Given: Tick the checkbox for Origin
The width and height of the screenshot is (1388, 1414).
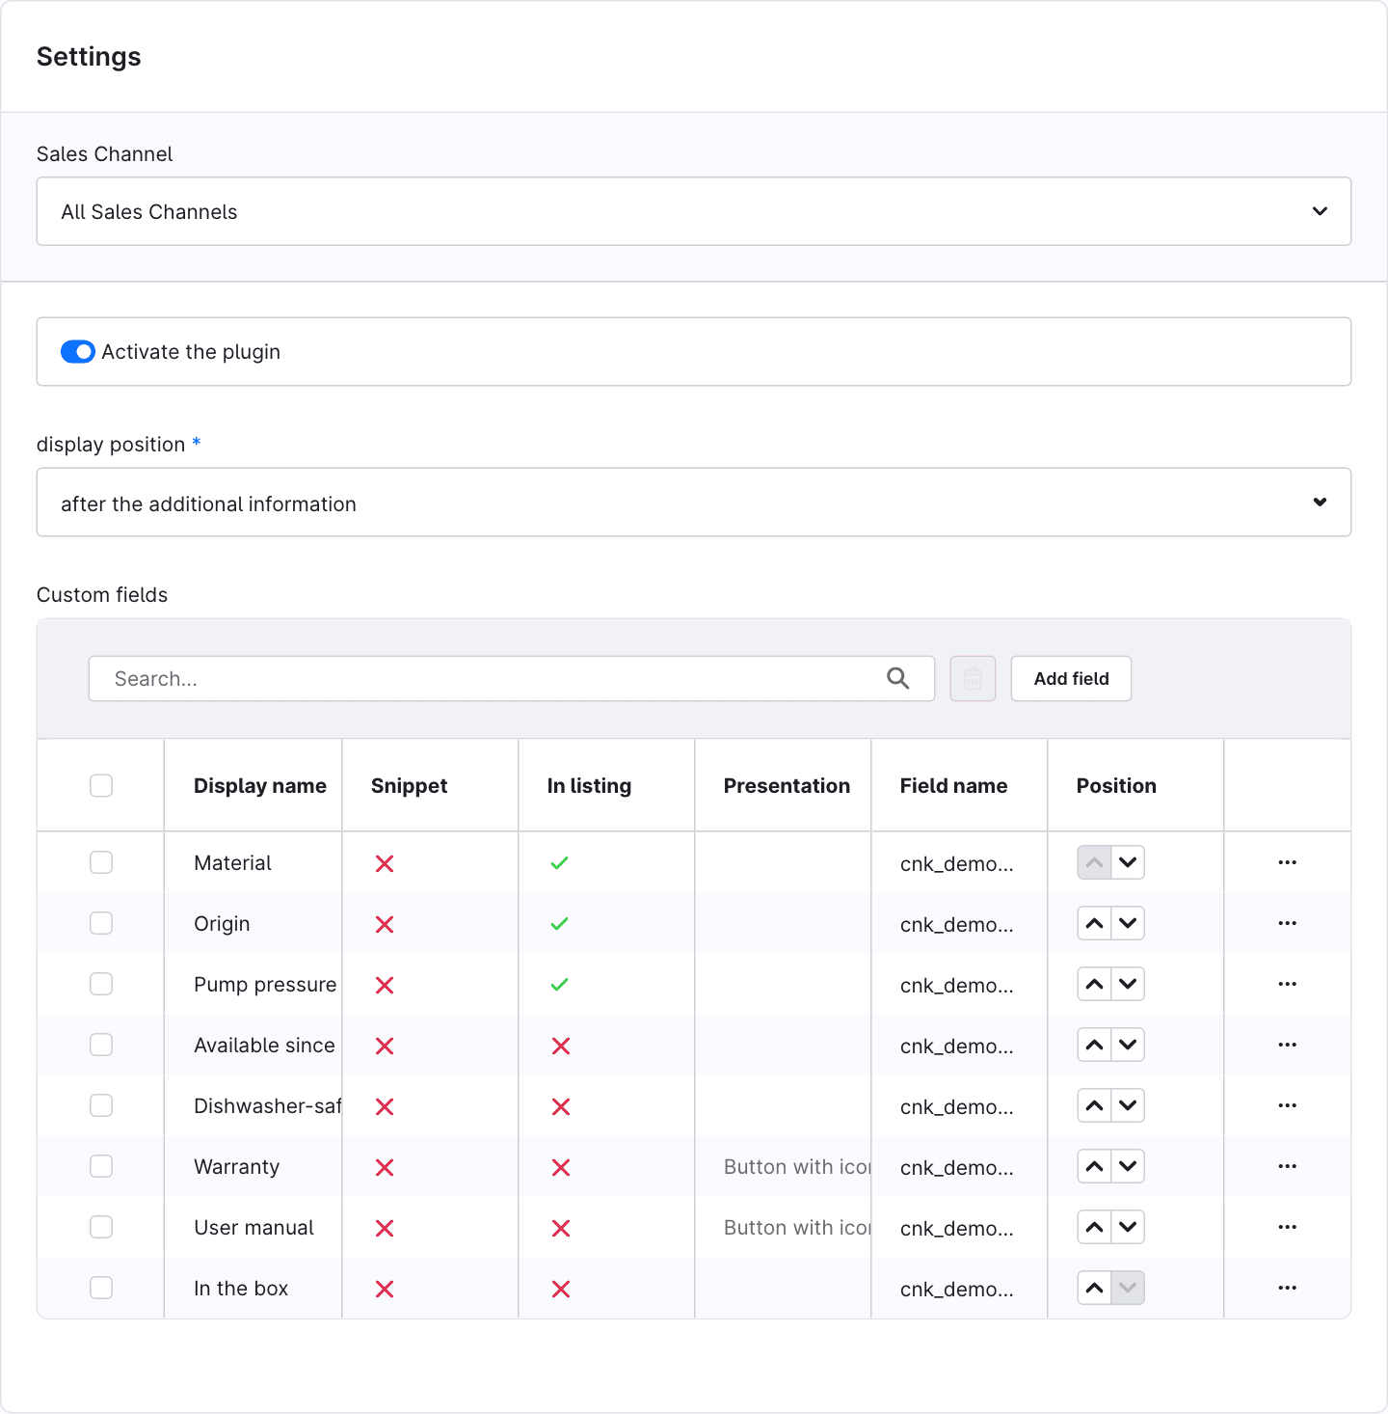Looking at the screenshot, I should (x=101, y=923).
